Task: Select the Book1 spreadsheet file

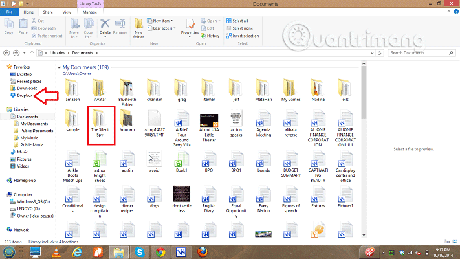Action: pos(182,162)
